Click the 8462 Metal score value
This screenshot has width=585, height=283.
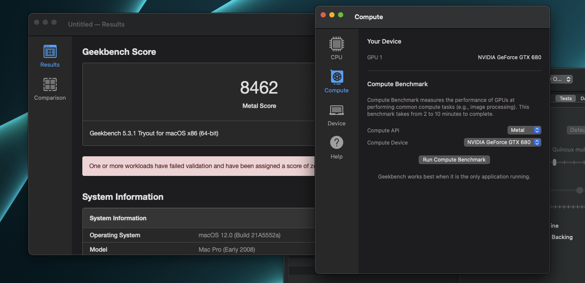[x=259, y=88]
